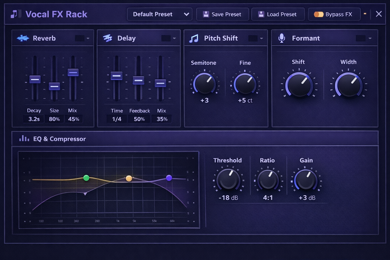Click the Reverb wave icon
The image size is (390, 260).
pyautogui.click(x=23, y=38)
